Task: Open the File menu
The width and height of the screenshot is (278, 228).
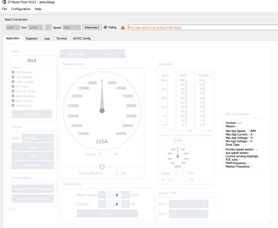Action: coord(4,9)
